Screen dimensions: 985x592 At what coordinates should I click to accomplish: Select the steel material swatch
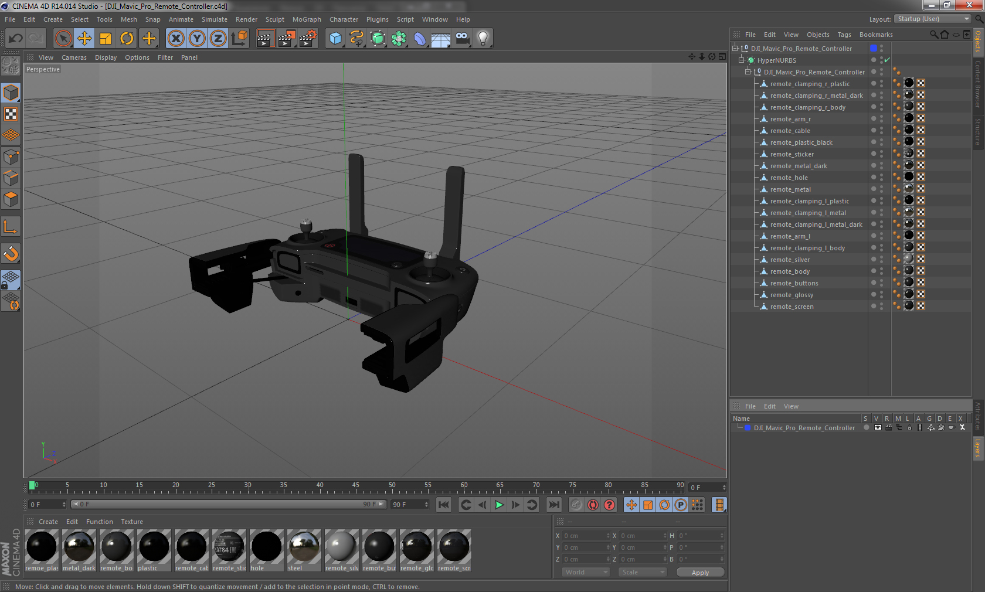tap(304, 550)
